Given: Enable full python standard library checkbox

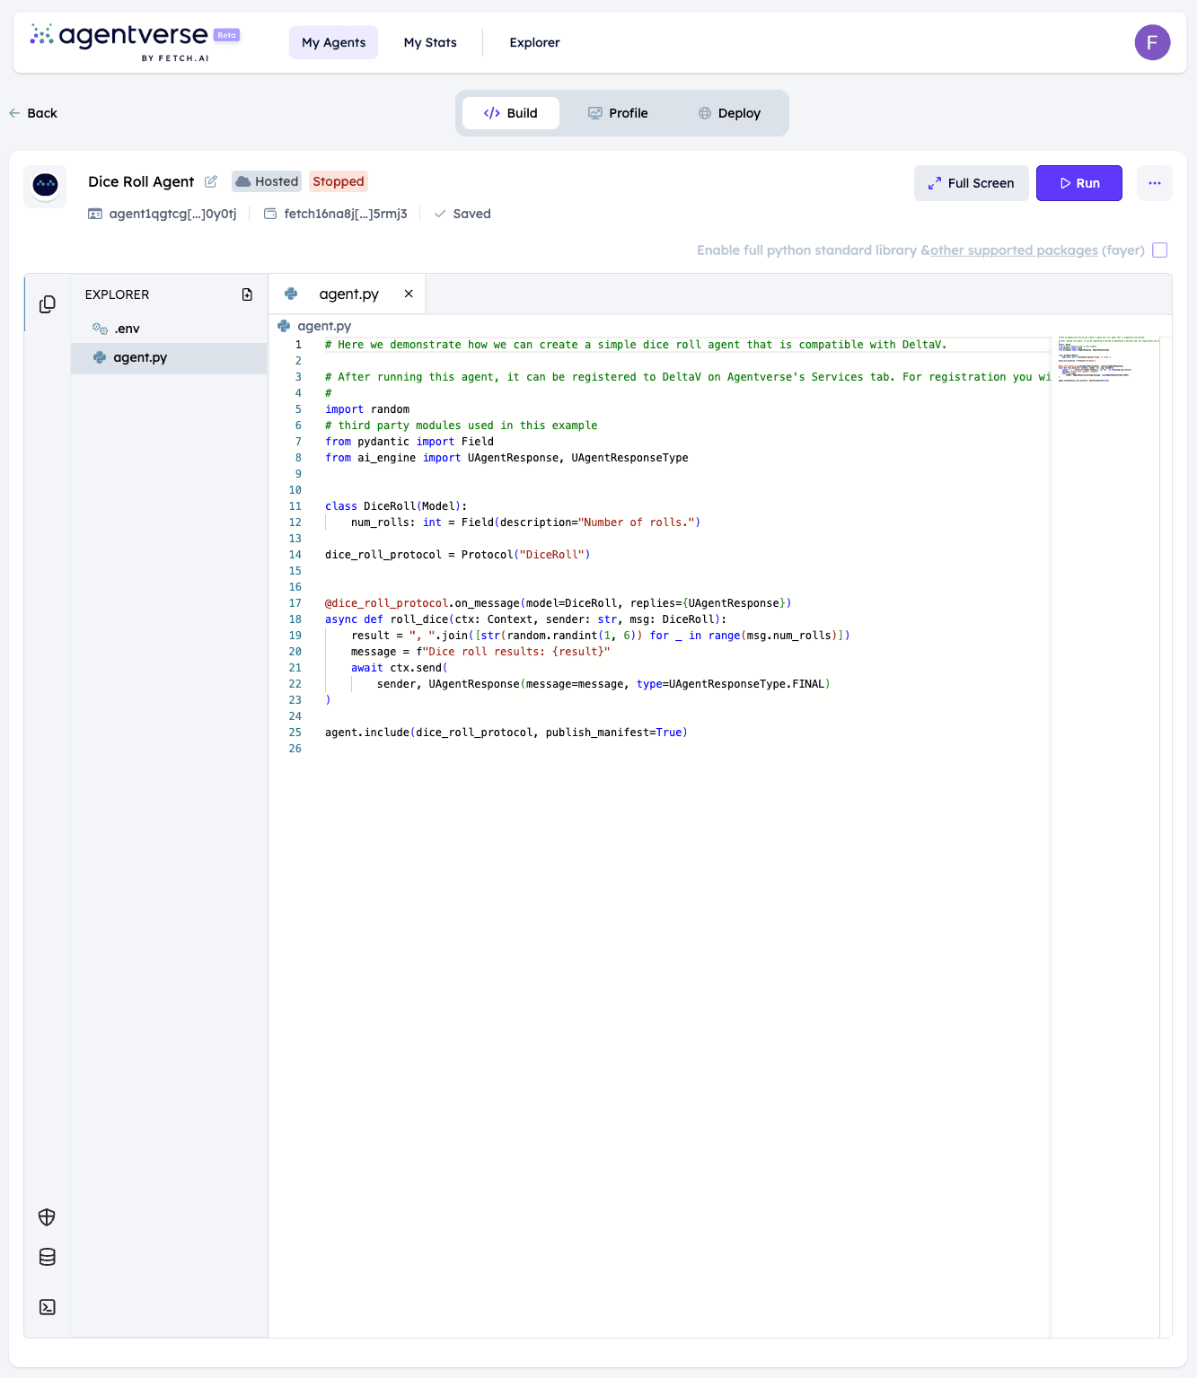Looking at the screenshot, I should point(1160,250).
